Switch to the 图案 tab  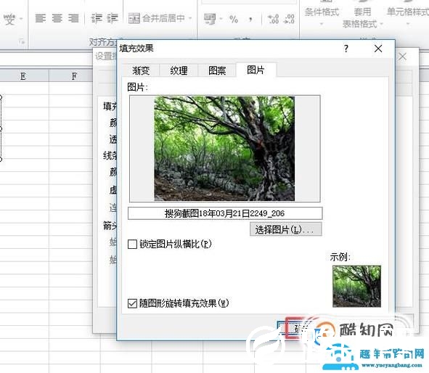217,70
